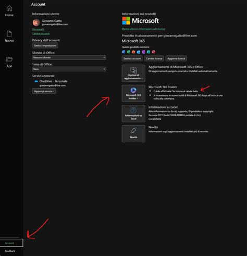Open Mostra ulteriori informazioni sulla licenza link

pos(143,29)
